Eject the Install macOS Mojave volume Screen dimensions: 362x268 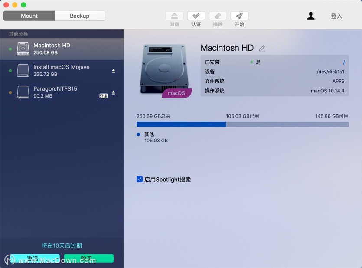coord(113,71)
